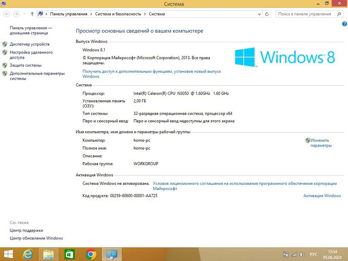Open Центр обновления Windows link
348x261 pixels.
pyautogui.click(x=36, y=238)
